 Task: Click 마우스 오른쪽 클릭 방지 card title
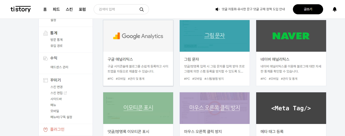[x=203, y=131]
